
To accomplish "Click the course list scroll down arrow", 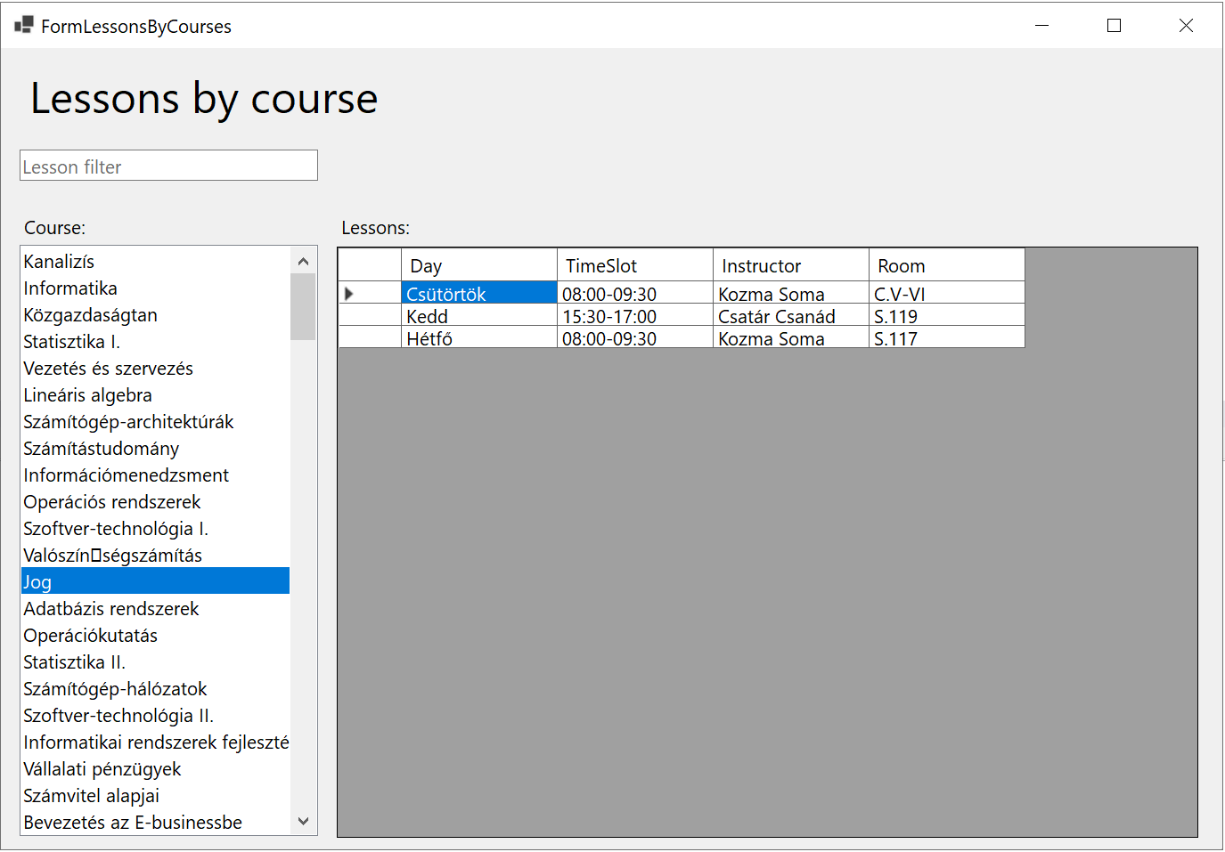I will tap(303, 821).
